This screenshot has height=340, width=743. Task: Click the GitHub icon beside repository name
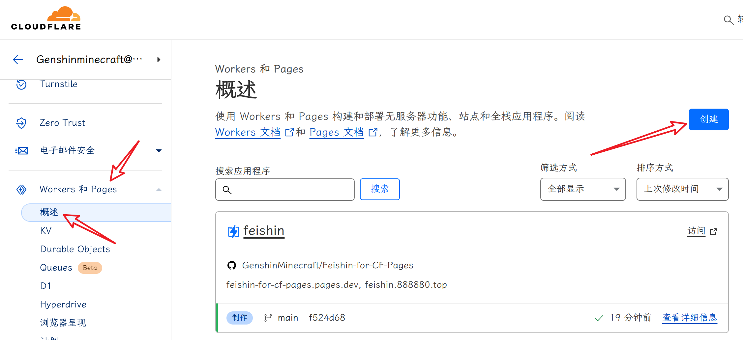click(232, 265)
